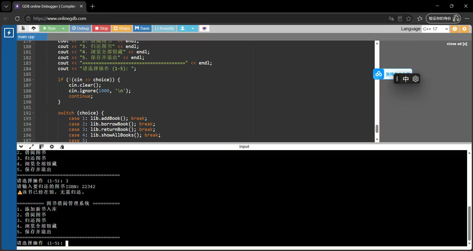
Task: Click the Baidu cloud floating icon
Action: [378, 74]
